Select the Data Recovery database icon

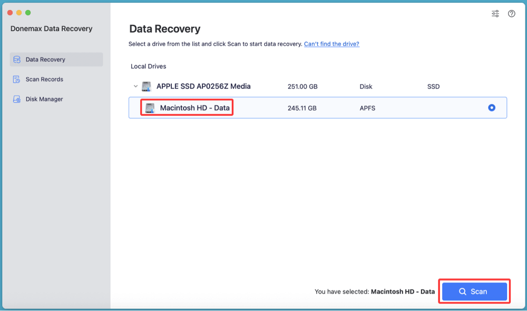pos(16,59)
